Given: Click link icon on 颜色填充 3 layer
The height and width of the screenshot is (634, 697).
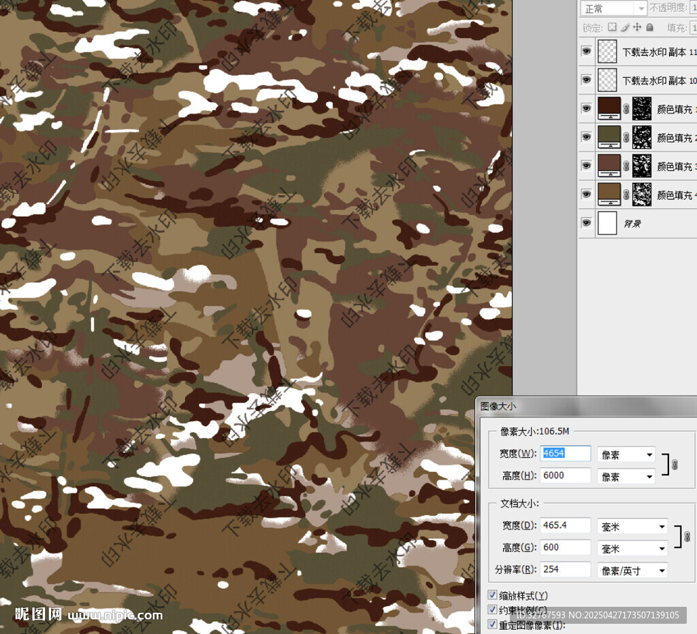Looking at the screenshot, I should (626, 166).
